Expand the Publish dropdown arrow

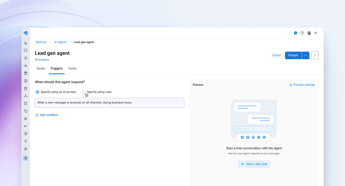306,55
